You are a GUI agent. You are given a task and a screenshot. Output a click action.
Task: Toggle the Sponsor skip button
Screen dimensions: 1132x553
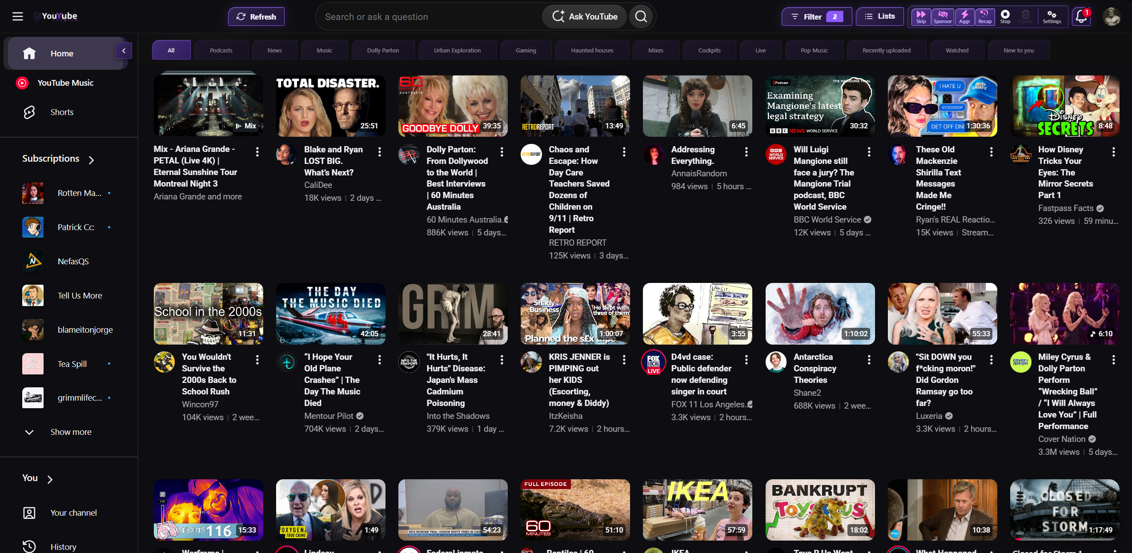pyautogui.click(x=942, y=17)
